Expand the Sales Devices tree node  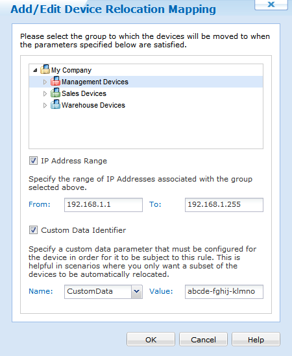[45, 93]
